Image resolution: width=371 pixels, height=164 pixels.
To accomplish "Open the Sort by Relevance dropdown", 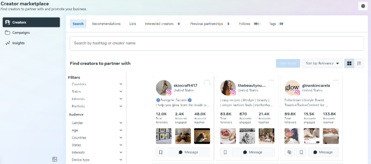I will point(321,63).
